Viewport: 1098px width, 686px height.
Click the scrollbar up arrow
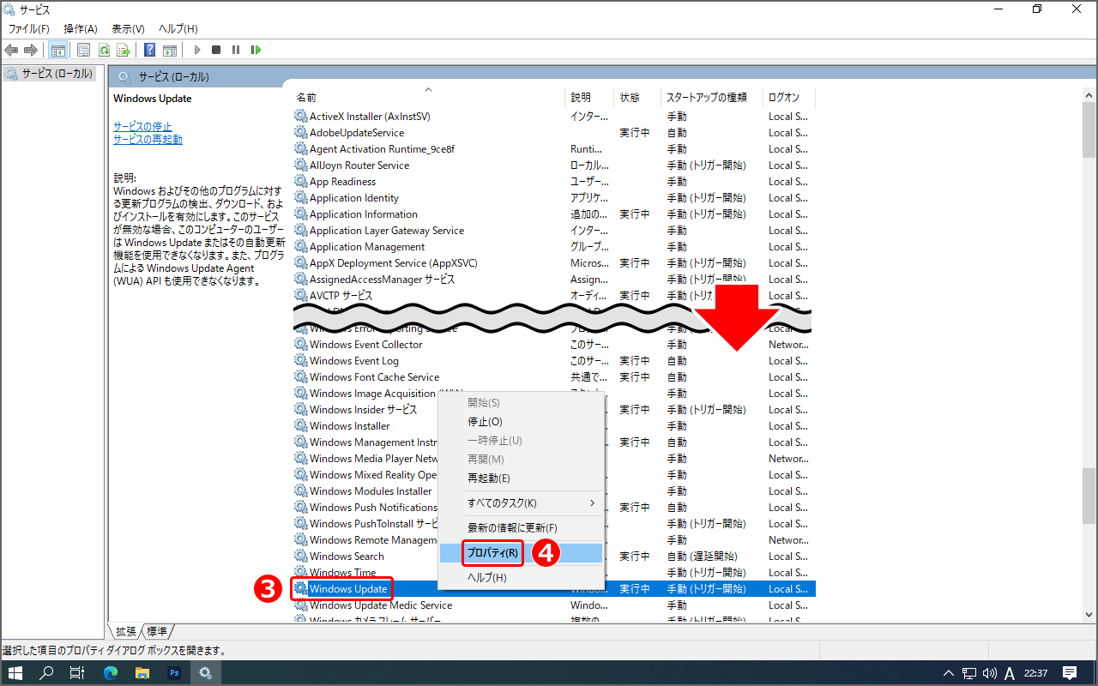pos(1089,96)
